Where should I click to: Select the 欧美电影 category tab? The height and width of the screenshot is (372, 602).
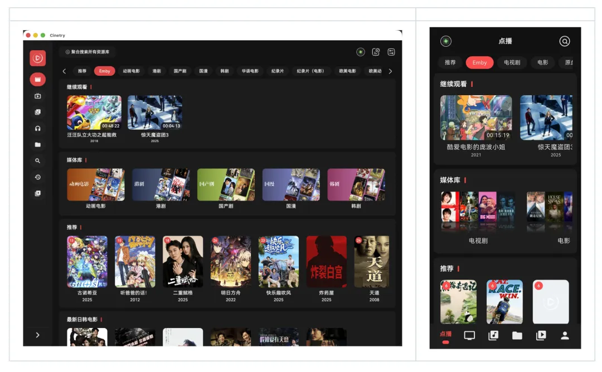[x=347, y=71]
